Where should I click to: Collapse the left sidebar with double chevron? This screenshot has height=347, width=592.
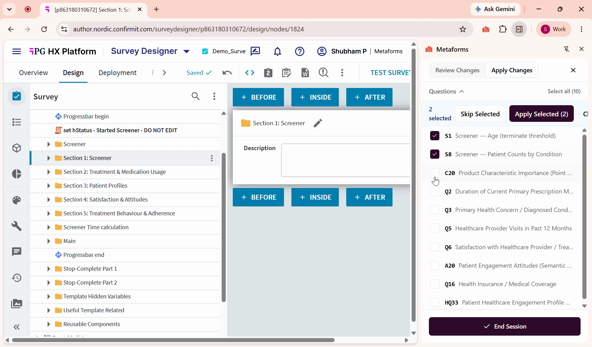click(x=17, y=327)
